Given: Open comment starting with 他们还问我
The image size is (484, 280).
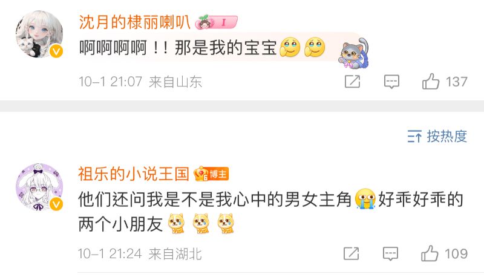Looking at the screenshot, I should 270,212.
